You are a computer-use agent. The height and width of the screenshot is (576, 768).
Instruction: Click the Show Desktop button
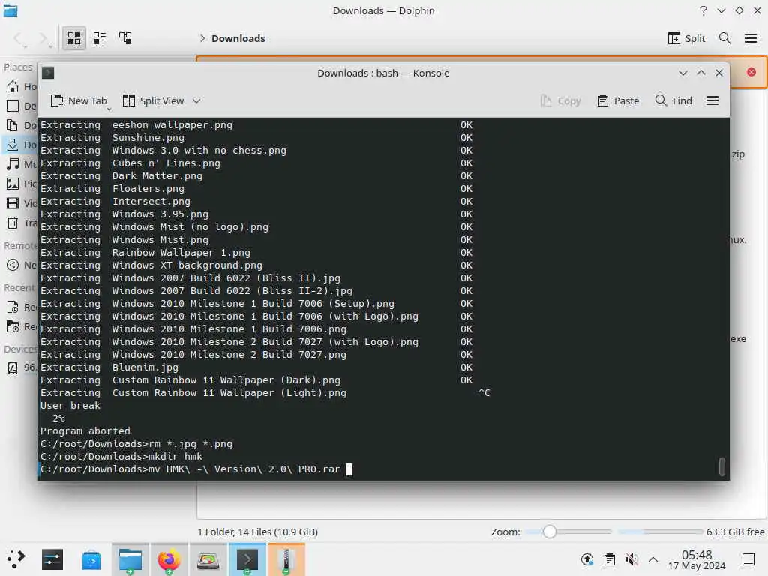pos(748,559)
